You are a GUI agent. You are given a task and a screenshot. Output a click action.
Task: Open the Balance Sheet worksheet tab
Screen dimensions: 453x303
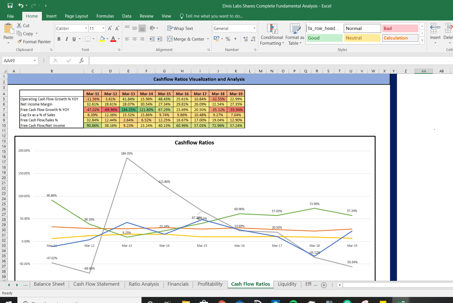coord(49,284)
